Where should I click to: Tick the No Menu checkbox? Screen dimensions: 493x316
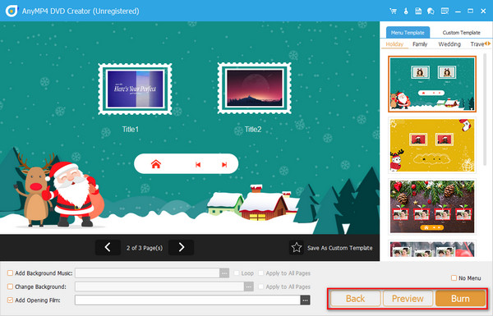pos(454,278)
